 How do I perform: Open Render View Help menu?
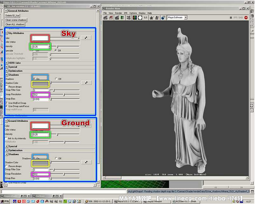pos(150,13)
